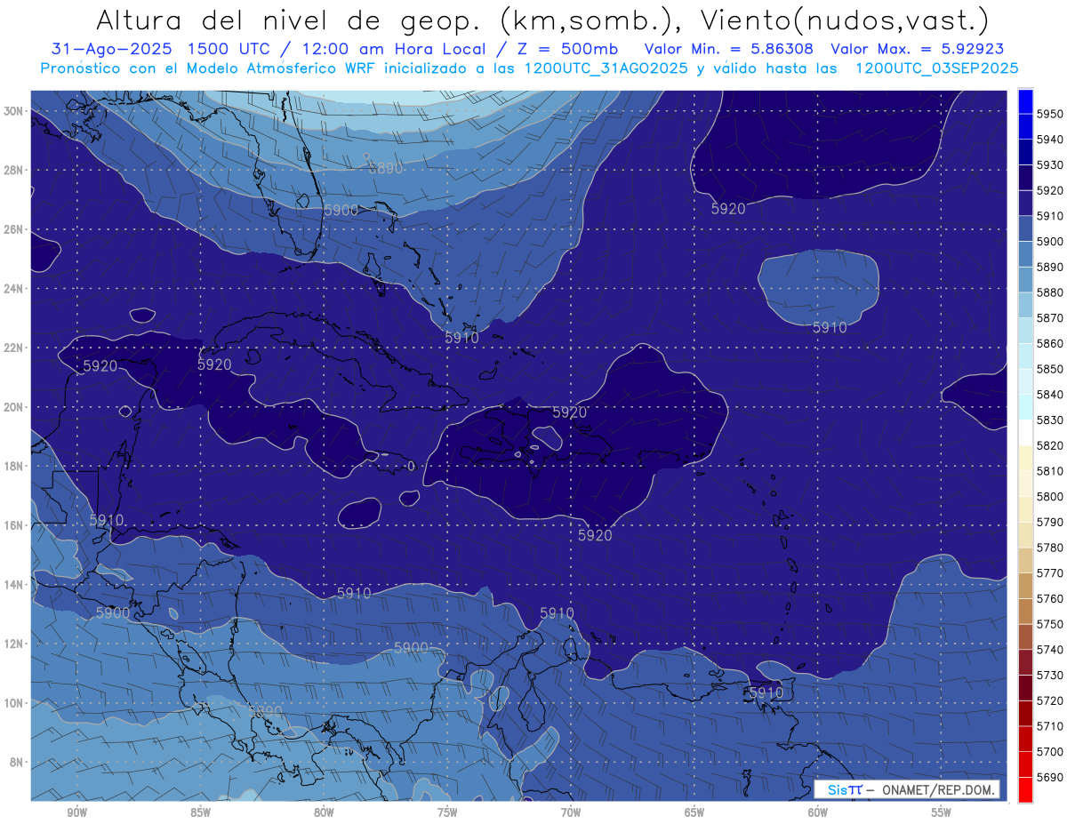Click the 10N latitude axis label

pos(12,703)
